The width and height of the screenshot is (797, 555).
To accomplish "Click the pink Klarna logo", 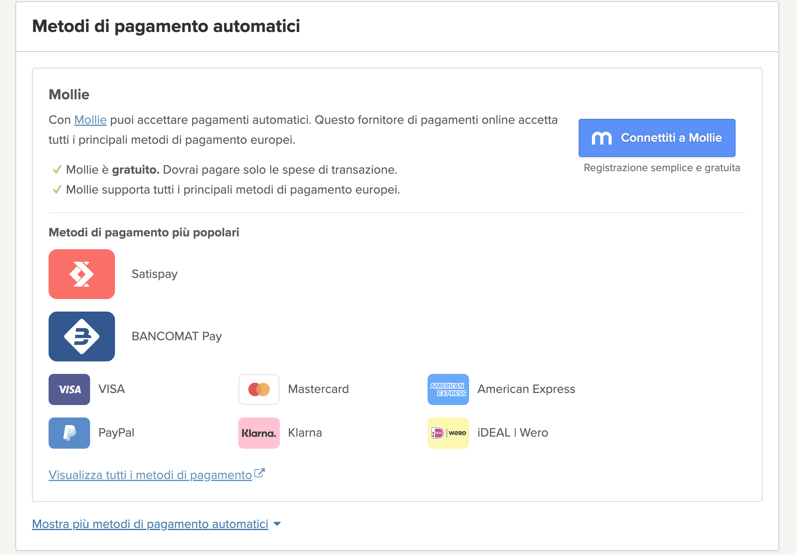I will (259, 433).
